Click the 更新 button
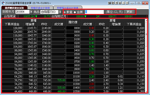This screenshot has height=95, width=150. point(129,12)
